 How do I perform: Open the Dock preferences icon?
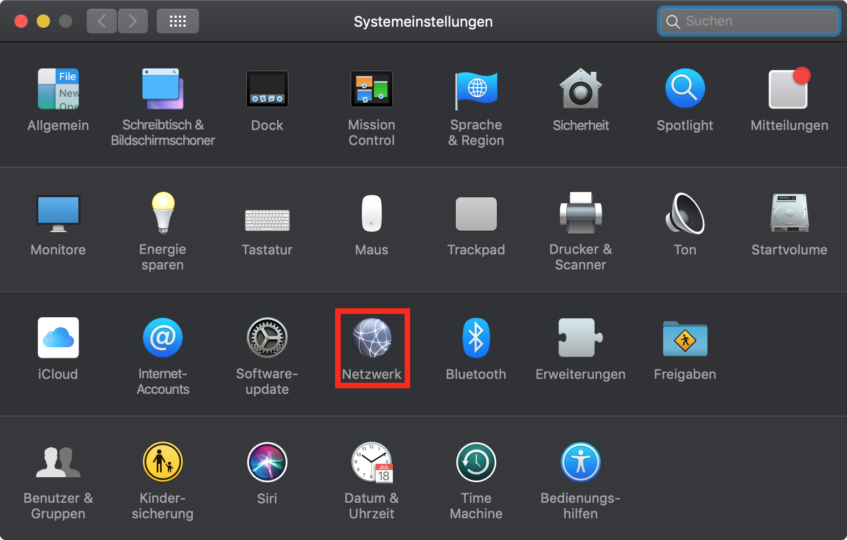tap(267, 89)
